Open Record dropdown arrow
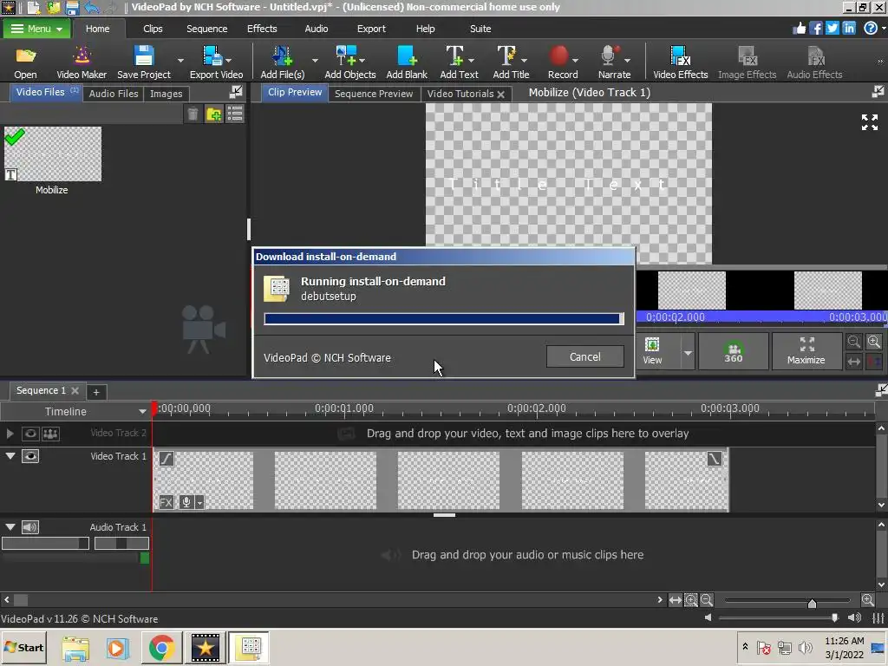This screenshot has width=888, height=666. 576,60
